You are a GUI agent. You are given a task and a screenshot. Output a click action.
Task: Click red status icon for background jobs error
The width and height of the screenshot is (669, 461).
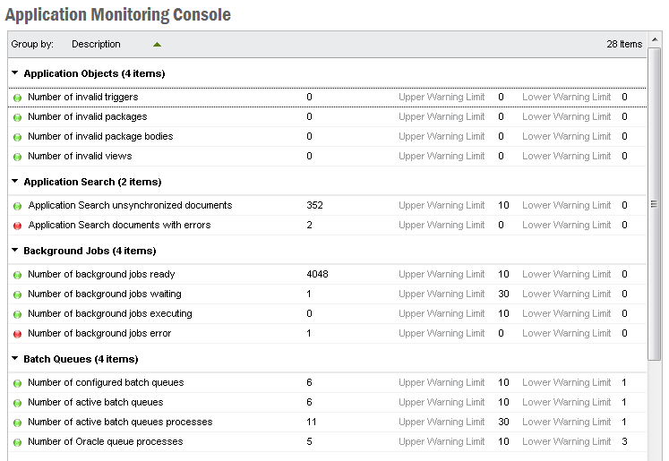(x=18, y=334)
